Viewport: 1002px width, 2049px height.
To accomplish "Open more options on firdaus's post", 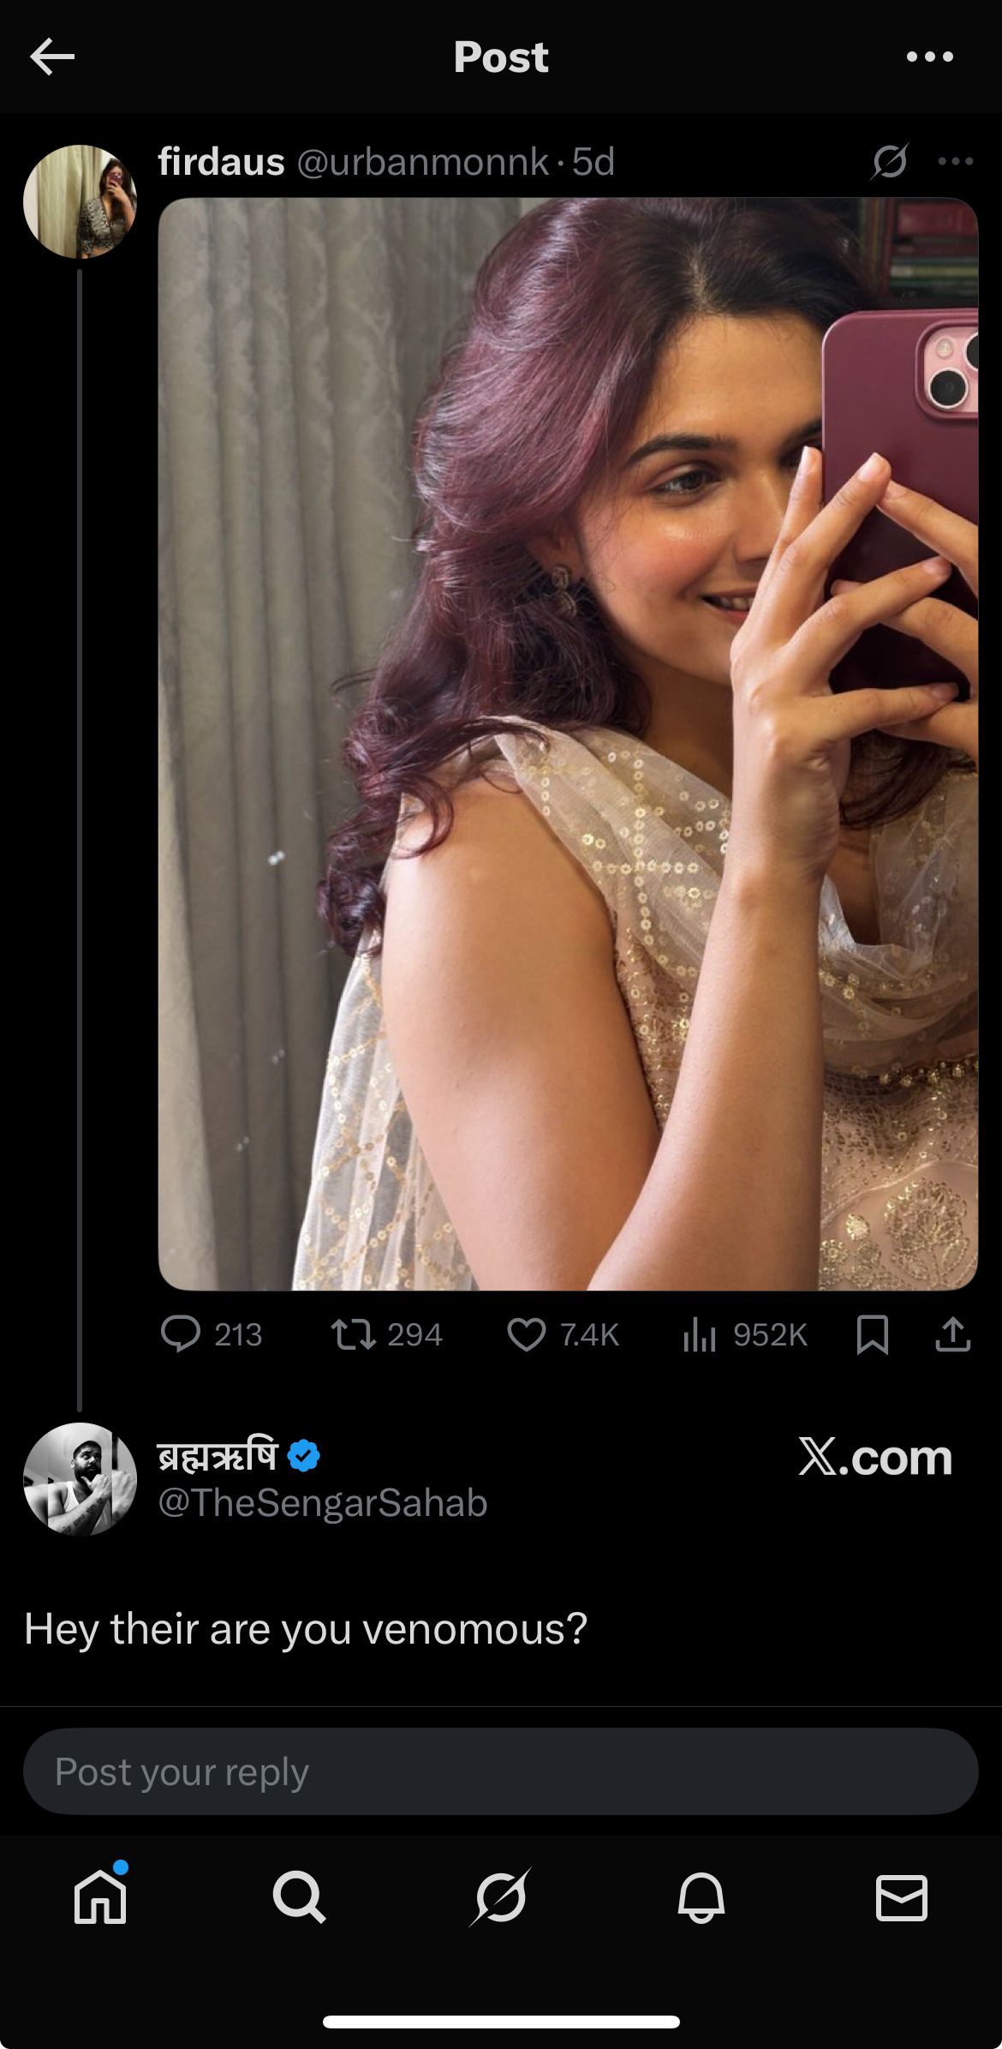I will [955, 161].
